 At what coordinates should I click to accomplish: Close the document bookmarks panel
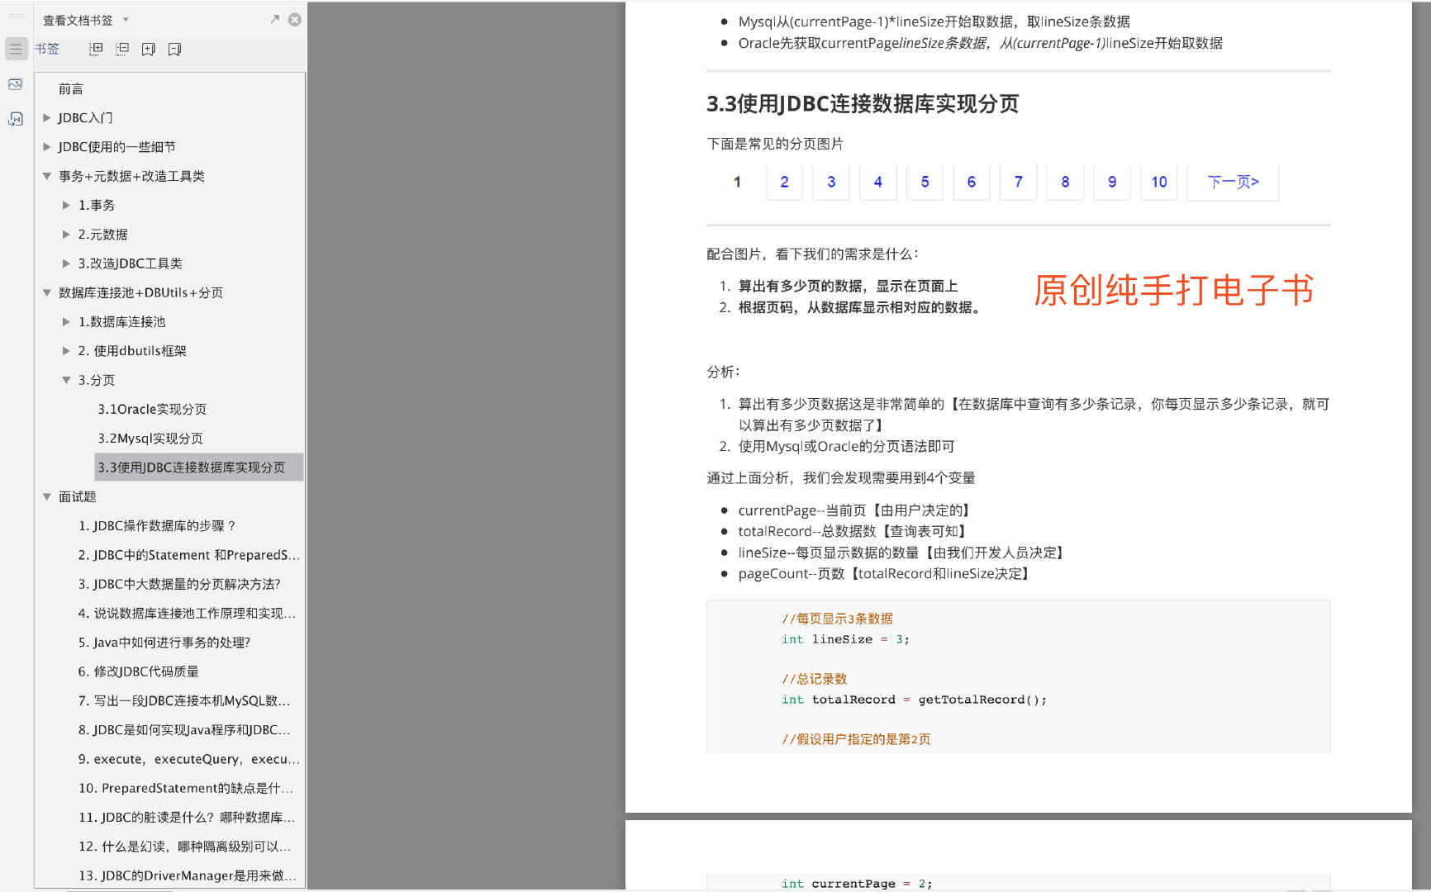click(294, 19)
